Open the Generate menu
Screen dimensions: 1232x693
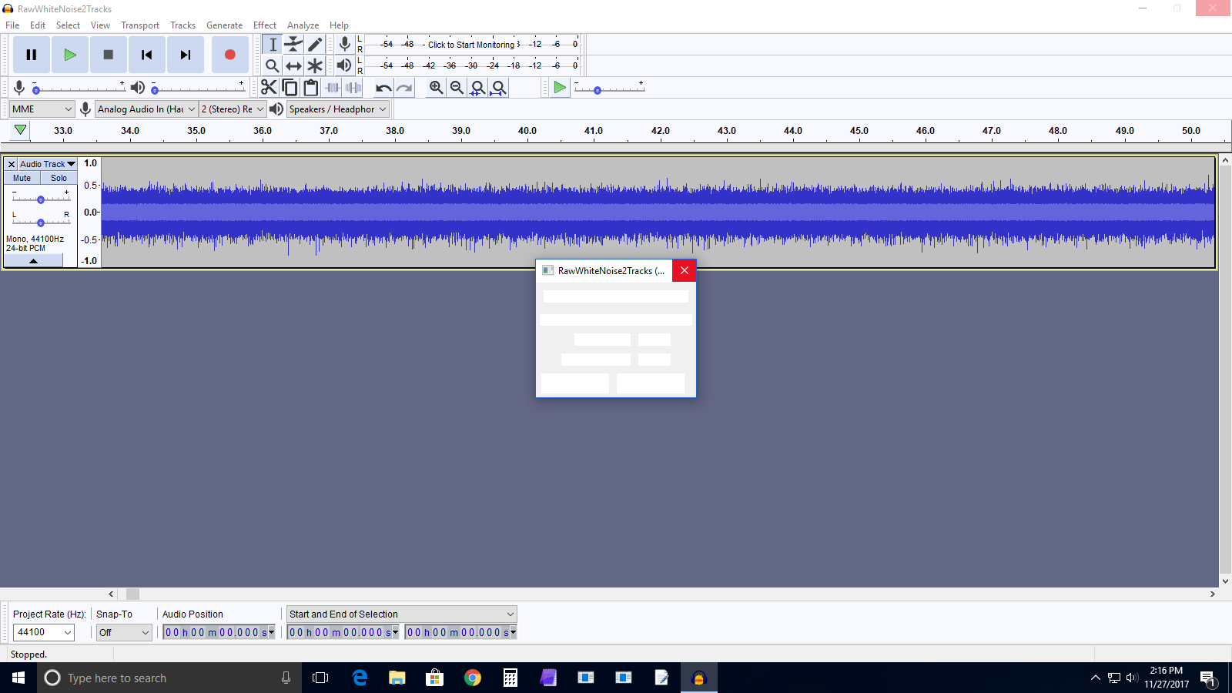(225, 25)
